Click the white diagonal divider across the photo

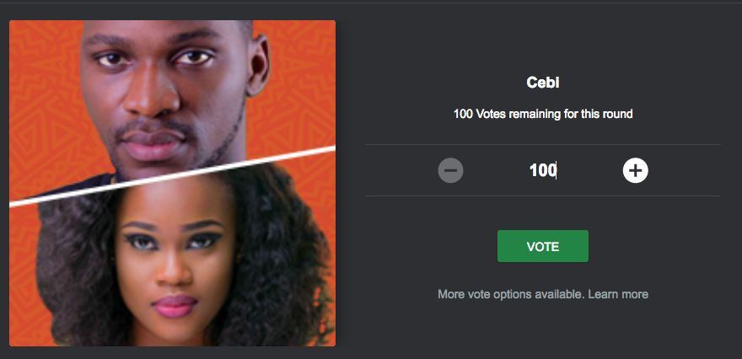[172, 176]
